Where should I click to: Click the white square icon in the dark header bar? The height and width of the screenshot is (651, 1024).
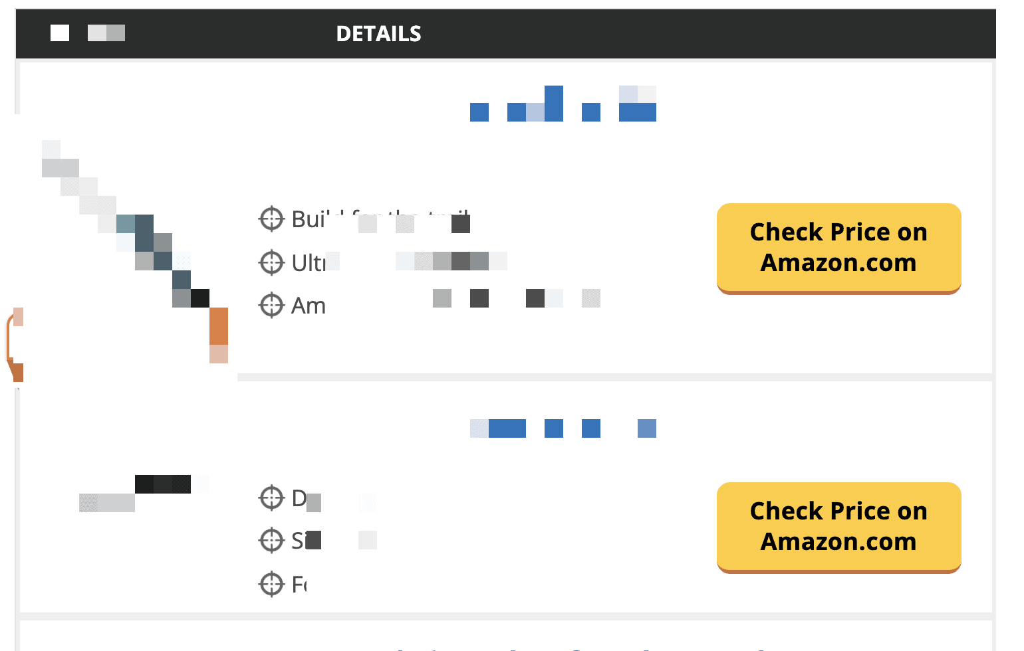pos(59,33)
